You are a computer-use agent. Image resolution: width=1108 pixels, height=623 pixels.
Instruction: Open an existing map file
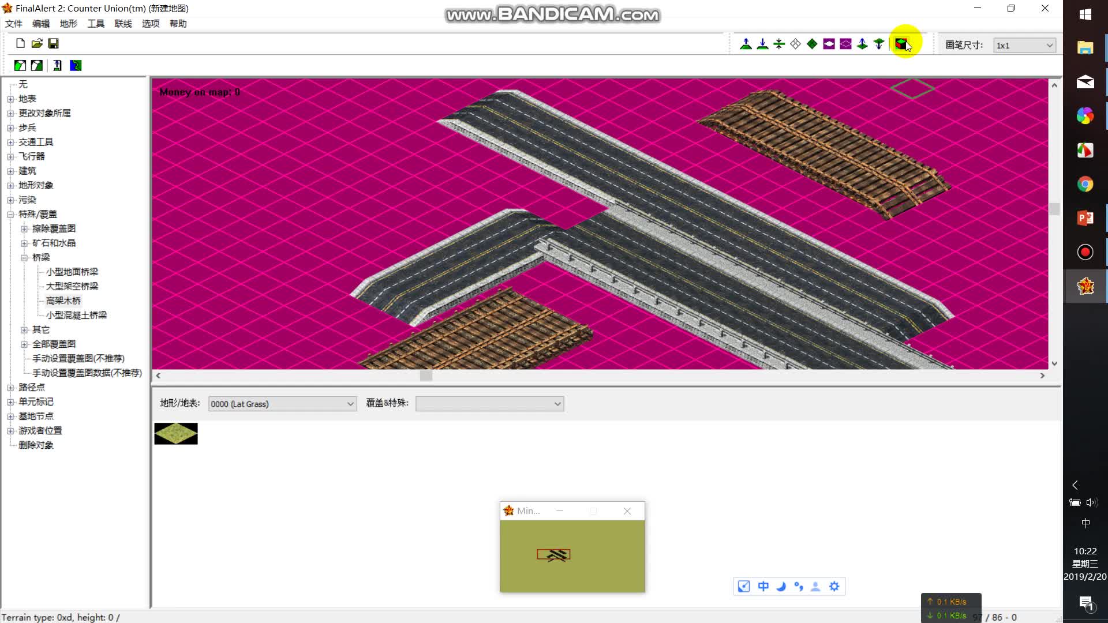point(37,43)
